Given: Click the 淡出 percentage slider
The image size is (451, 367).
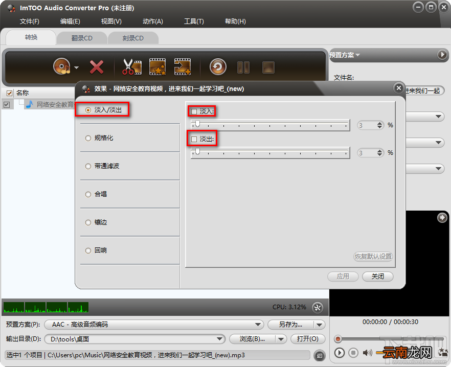Looking at the screenshot, I should [x=270, y=152].
